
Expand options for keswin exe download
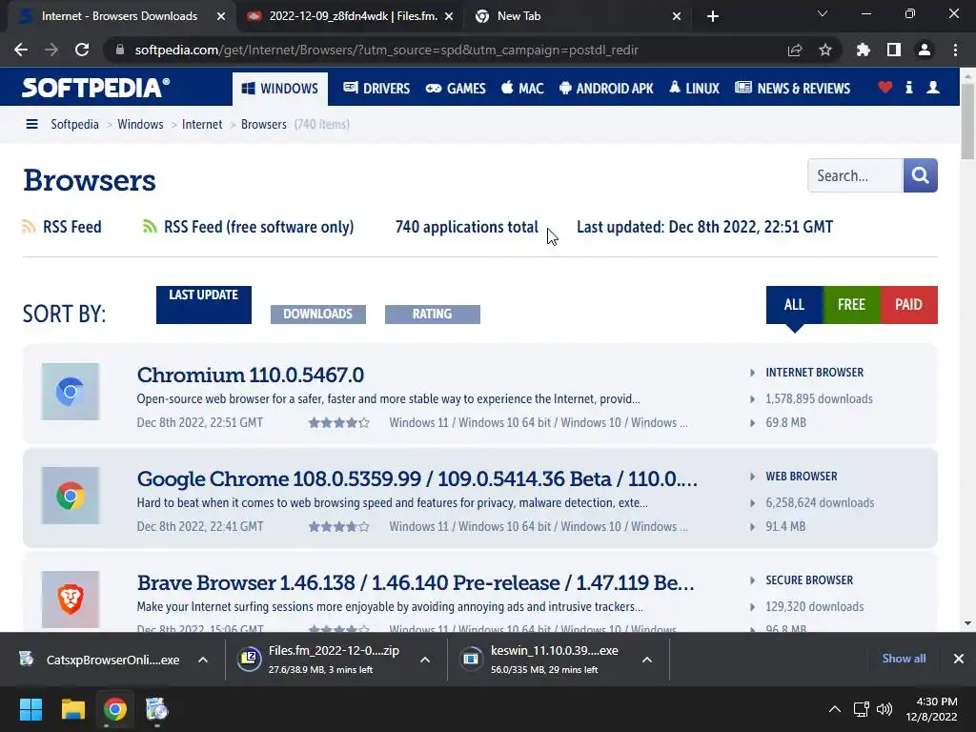[647, 660]
